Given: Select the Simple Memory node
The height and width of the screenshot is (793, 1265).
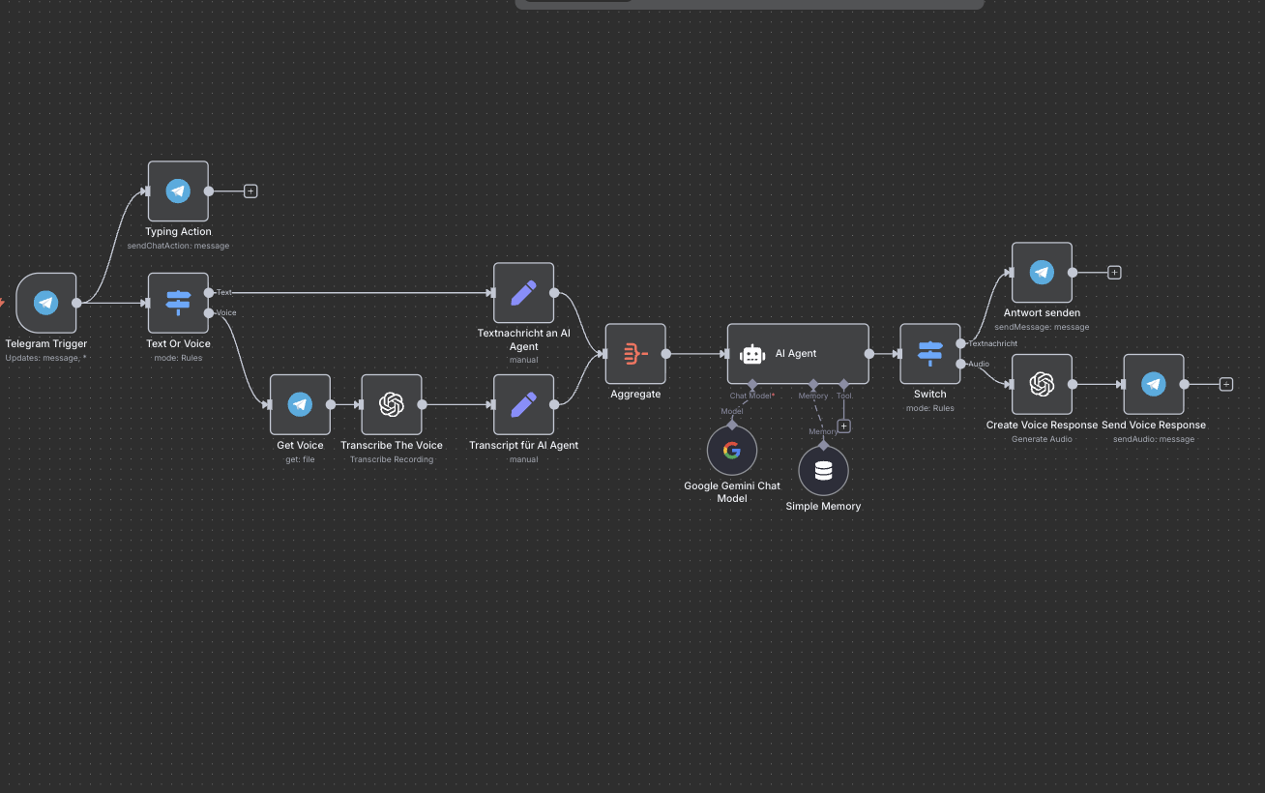Looking at the screenshot, I should pos(823,470).
